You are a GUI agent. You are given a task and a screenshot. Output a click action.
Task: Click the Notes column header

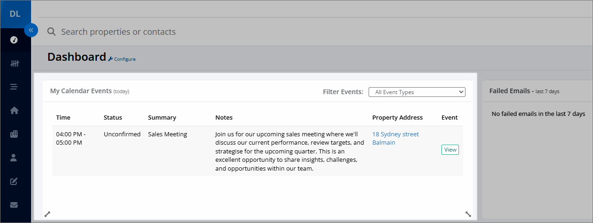point(224,117)
